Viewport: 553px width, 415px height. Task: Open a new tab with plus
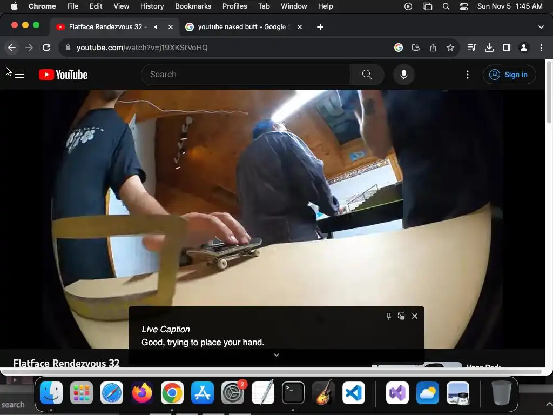pyautogui.click(x=320, y=27)
